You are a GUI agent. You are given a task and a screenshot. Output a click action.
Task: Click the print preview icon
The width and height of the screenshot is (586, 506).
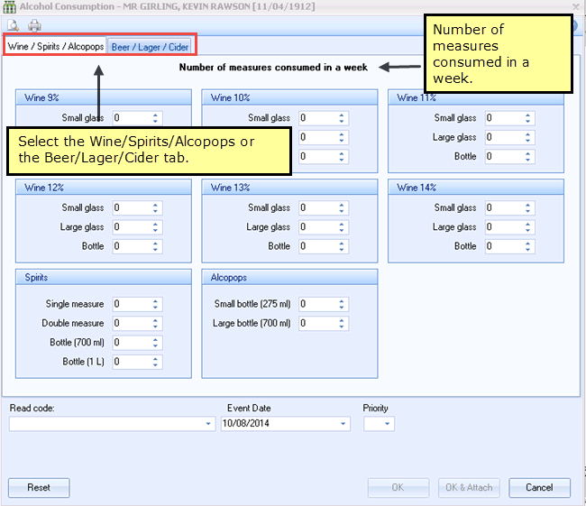(x=14, y=25)
